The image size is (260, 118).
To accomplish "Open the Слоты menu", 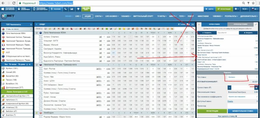I will (99, 16).
